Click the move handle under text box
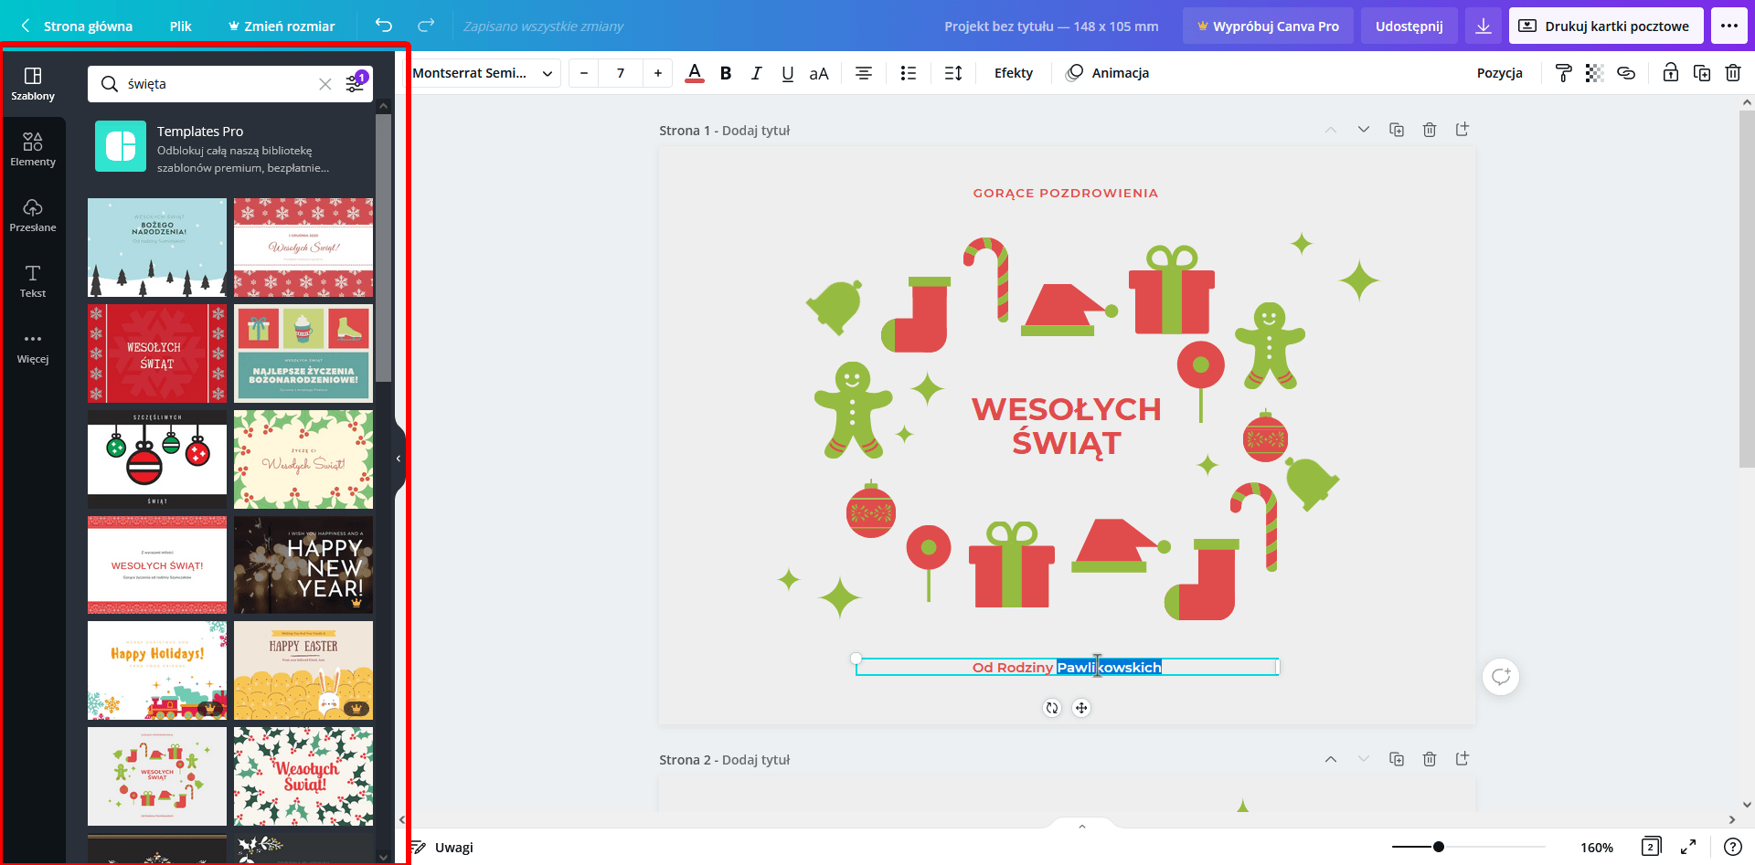Screen dimensions: 1755x865 1081,708
